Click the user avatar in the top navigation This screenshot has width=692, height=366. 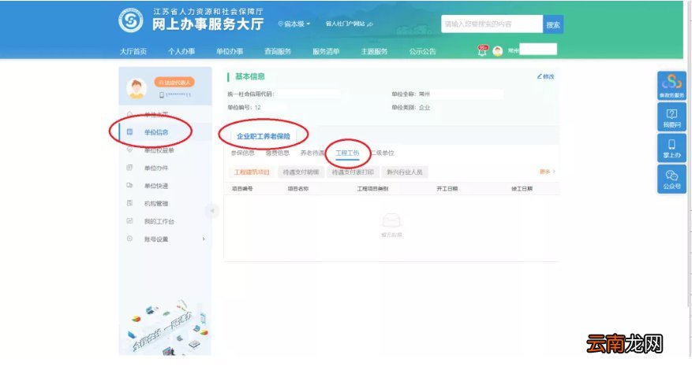point(498,51)
